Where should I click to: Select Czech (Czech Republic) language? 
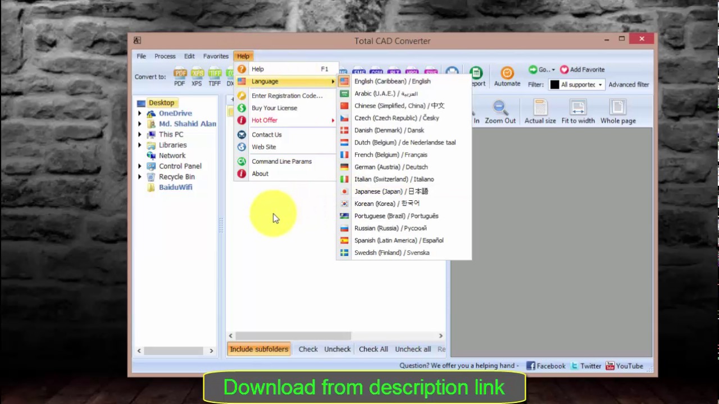tap(403, 118)
